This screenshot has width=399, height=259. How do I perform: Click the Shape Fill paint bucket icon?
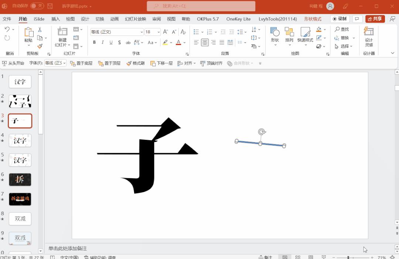coord(319,30)
